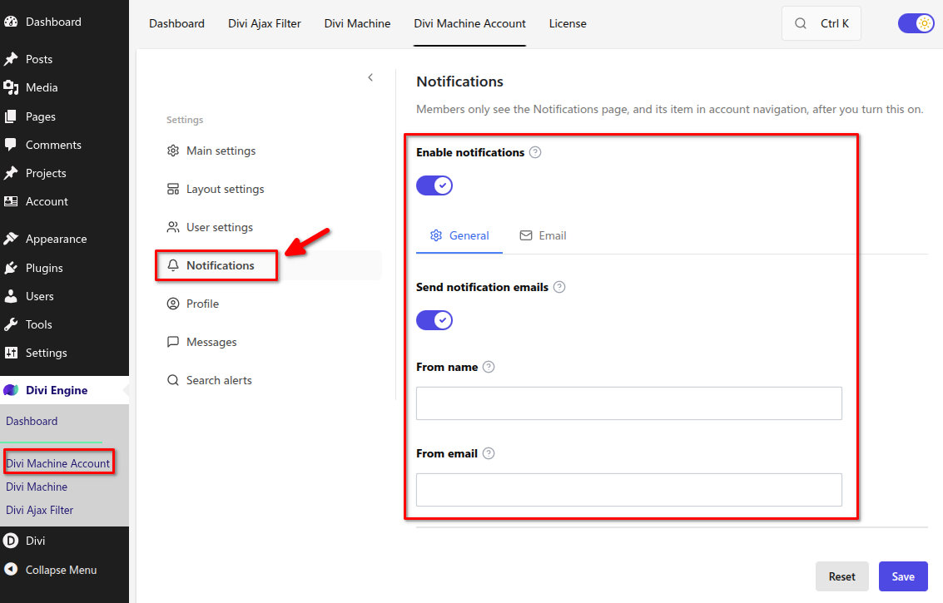The image size is (943, 603).
Task: Open Divi Machine submenu link
Action: [37, 487]
